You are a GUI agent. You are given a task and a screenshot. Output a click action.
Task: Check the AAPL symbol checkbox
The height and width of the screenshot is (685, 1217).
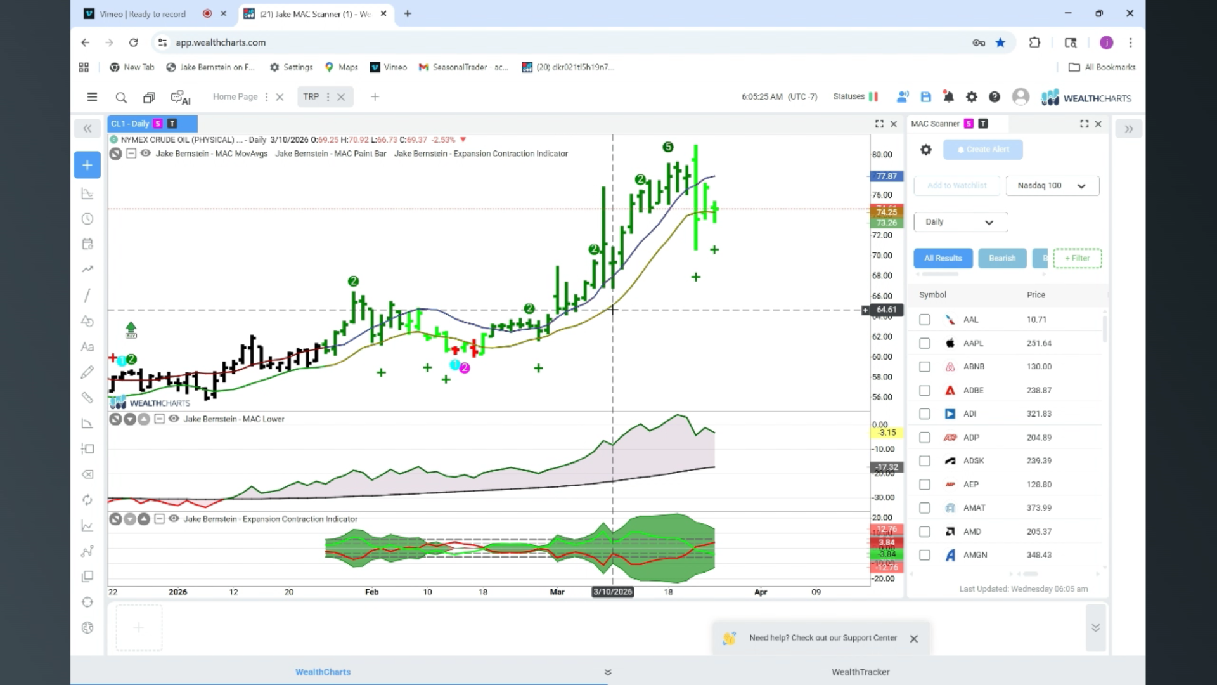point(925,343)
